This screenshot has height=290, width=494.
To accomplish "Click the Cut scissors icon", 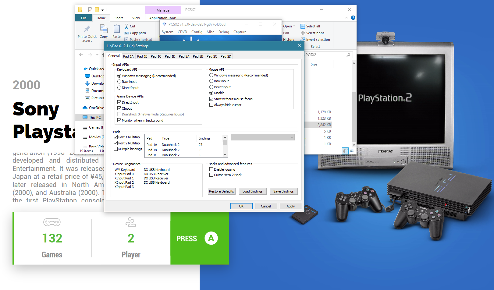I will [x=126, y=26].
